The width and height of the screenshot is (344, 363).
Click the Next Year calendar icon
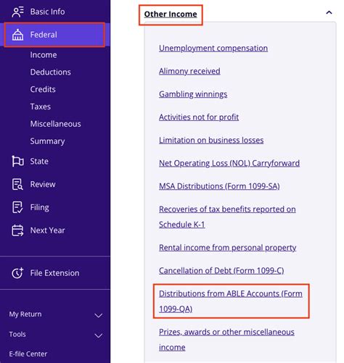(x=17, y=230)
